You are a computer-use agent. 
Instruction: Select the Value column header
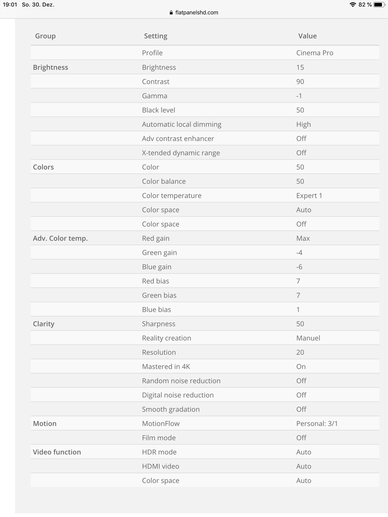click(307, 36)
